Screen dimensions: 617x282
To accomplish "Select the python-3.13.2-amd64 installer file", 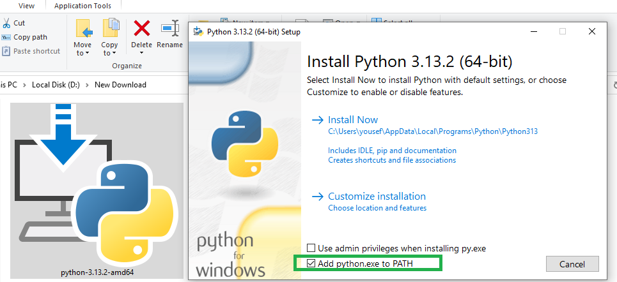I will [97, 191].
